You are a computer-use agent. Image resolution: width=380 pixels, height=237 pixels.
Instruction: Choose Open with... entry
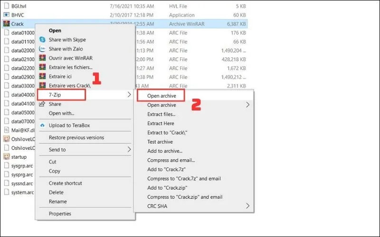pyautogui.click(x=62, y=113)
